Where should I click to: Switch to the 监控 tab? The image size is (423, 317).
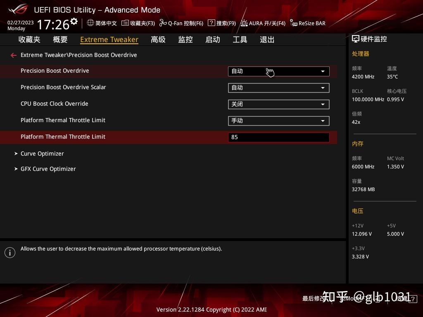coord(185,39)
